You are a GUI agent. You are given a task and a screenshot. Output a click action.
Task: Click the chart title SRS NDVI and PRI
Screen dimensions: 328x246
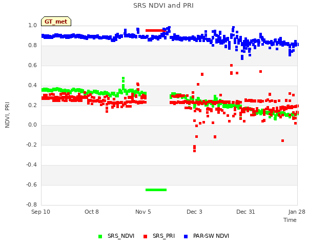pyautogui.click(x=163, y=6)
